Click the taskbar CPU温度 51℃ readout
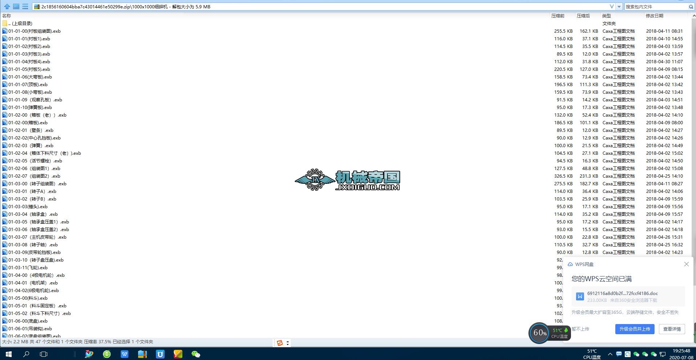The height and width of the screenshot is (360, 696). coord(592,354)
